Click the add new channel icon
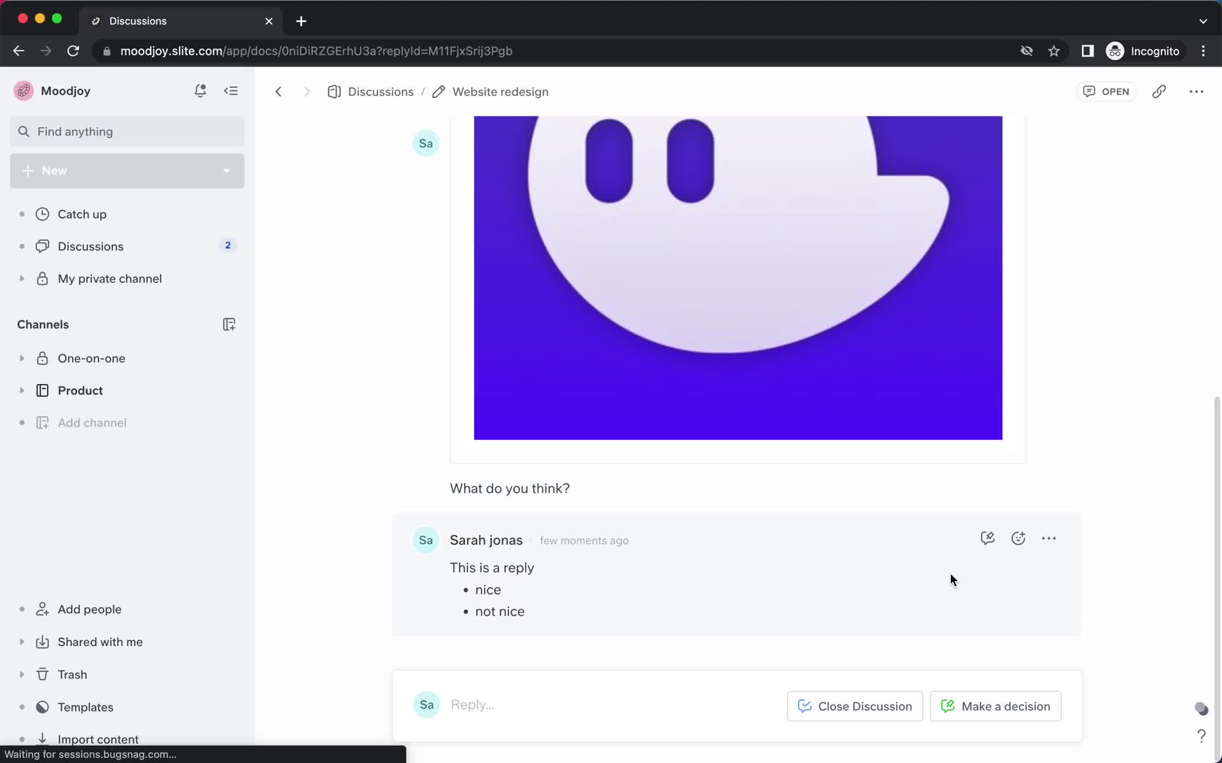The height and width of the screenshot is (763, 1222). tap(228, 324)
